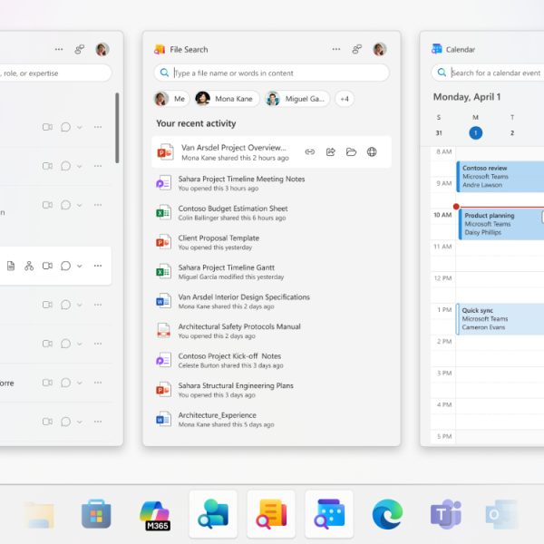Expand the +4 more people chip
544x544 pixels.
(x=345, y=99)
